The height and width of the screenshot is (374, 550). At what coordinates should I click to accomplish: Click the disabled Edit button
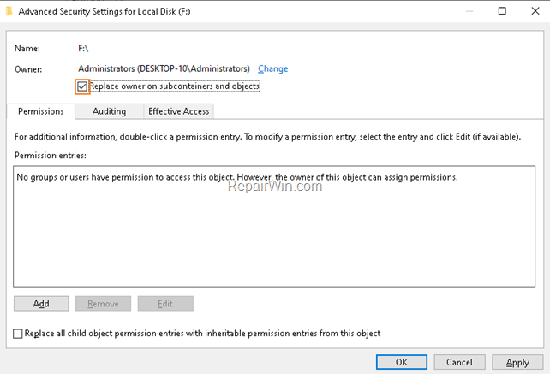click(165, 304)
